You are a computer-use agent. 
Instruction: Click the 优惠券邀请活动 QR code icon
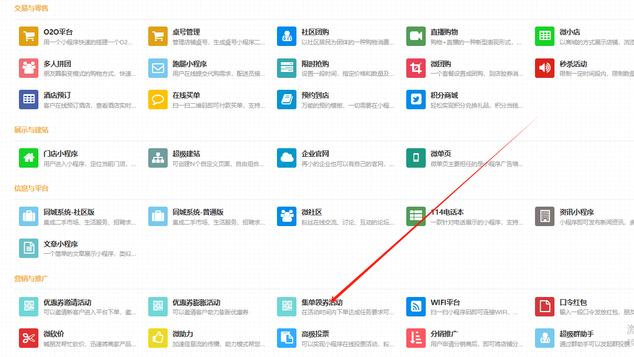29,307
